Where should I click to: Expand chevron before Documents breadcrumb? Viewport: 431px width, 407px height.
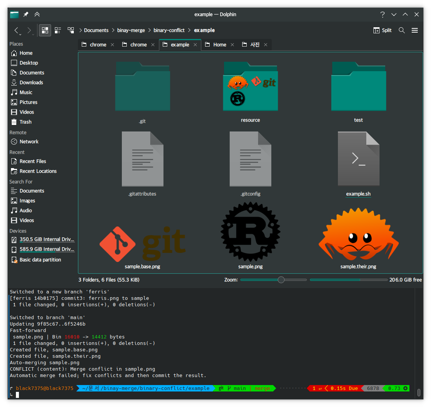point(81,30)
